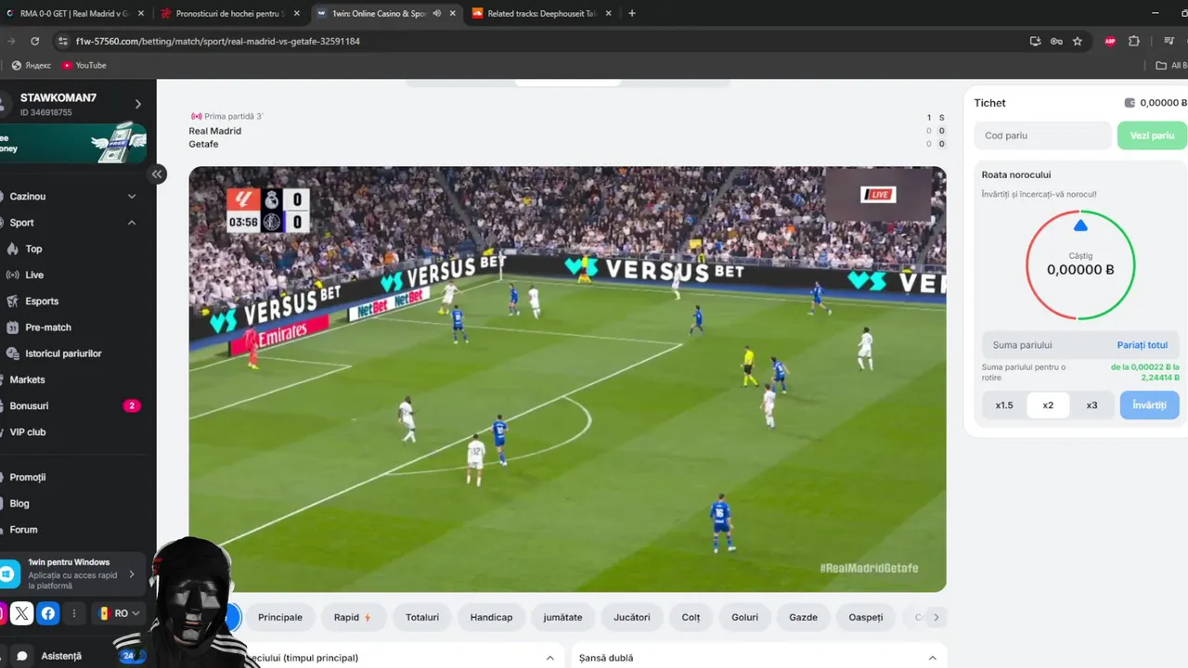Open the YouTube bookmark
The height and width of the screenshot is (668, 1188).
pos(84,65)
